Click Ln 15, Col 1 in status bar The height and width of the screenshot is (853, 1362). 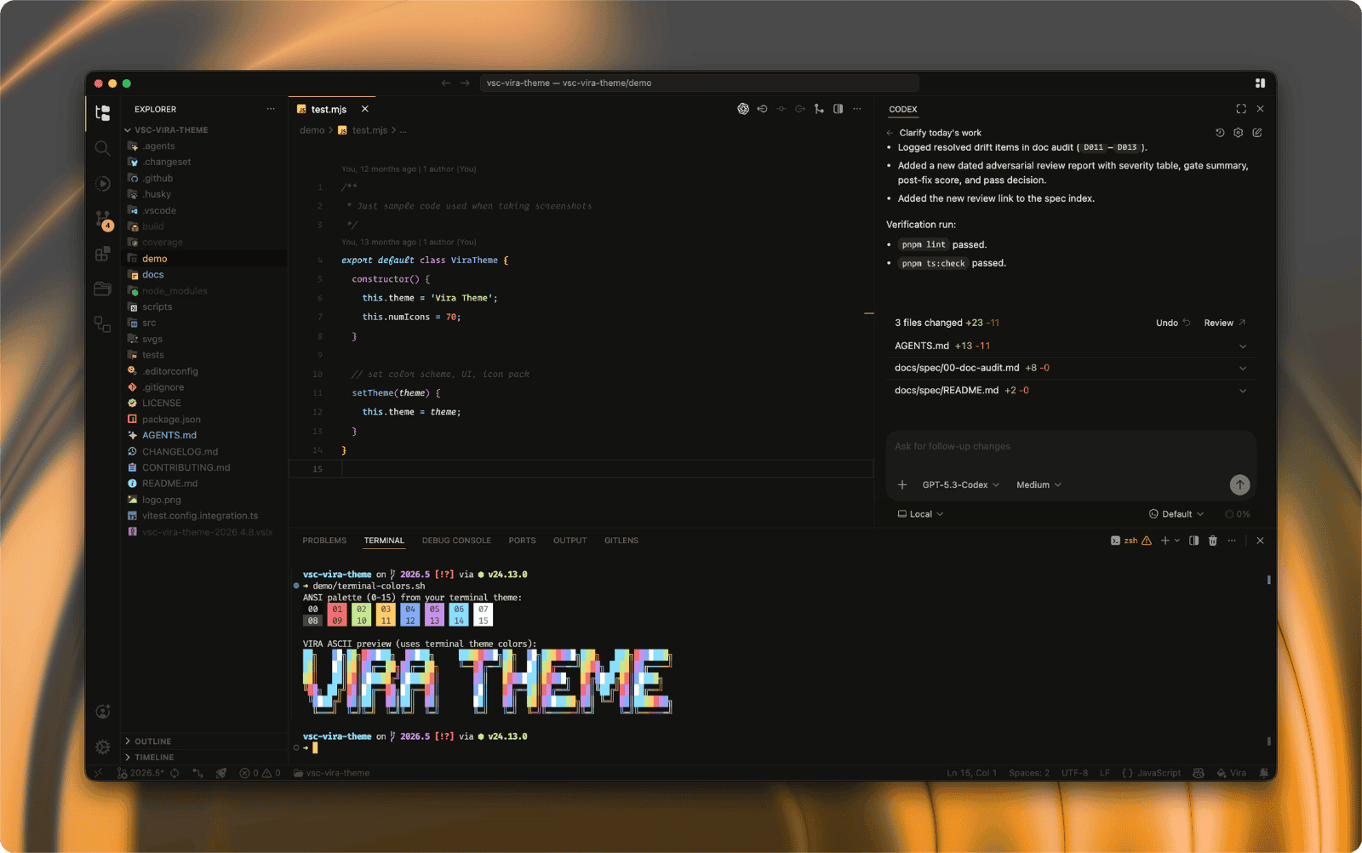pos(971,773)
